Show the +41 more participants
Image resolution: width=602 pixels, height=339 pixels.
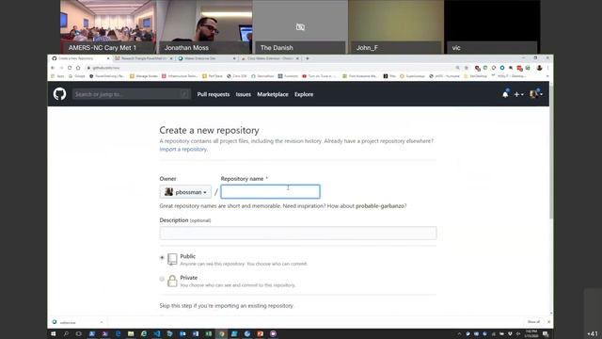tap(593, 333)
